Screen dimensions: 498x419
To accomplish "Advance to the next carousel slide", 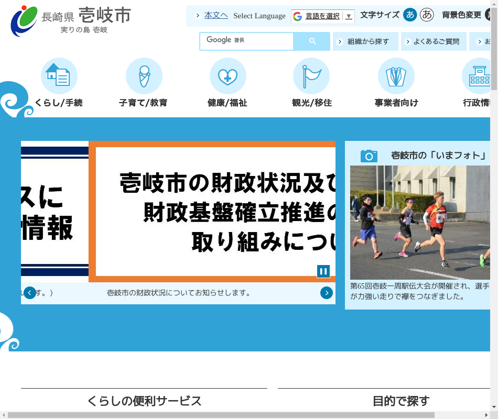I will [327, 293].
